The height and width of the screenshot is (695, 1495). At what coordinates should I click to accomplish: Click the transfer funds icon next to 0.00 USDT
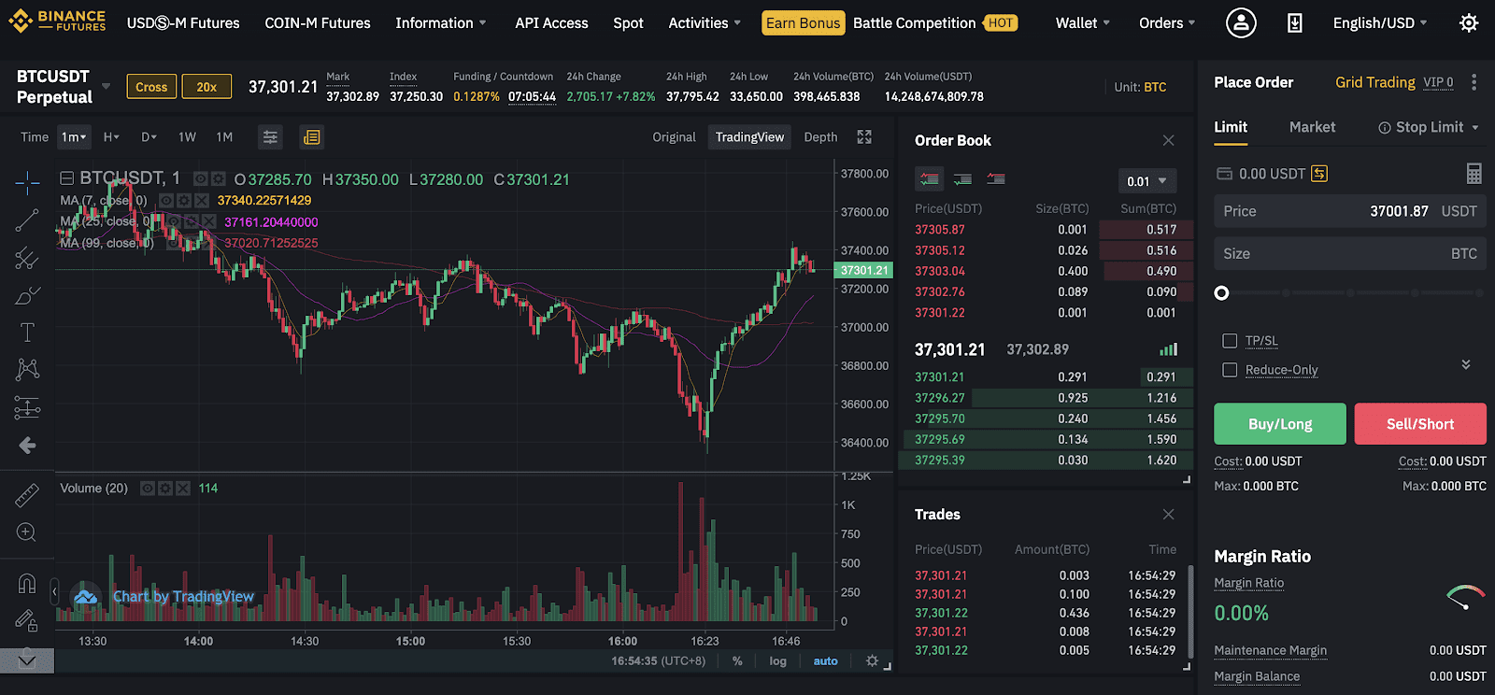[x=1319, y=174]
